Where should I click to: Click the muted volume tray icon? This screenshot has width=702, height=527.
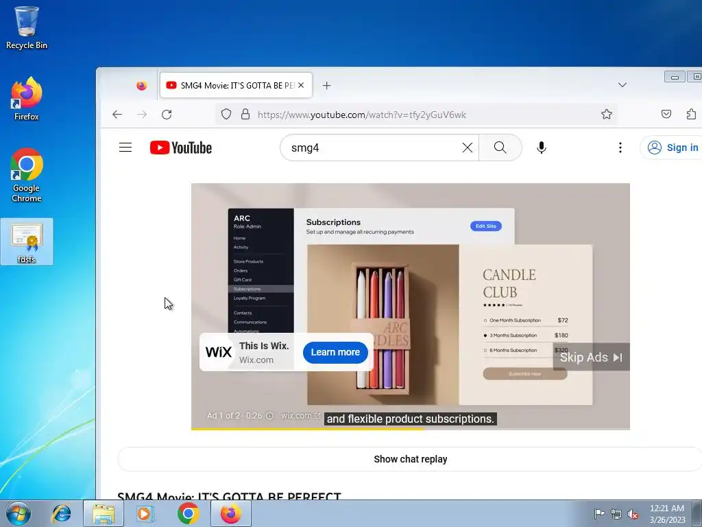pos(633,514)
